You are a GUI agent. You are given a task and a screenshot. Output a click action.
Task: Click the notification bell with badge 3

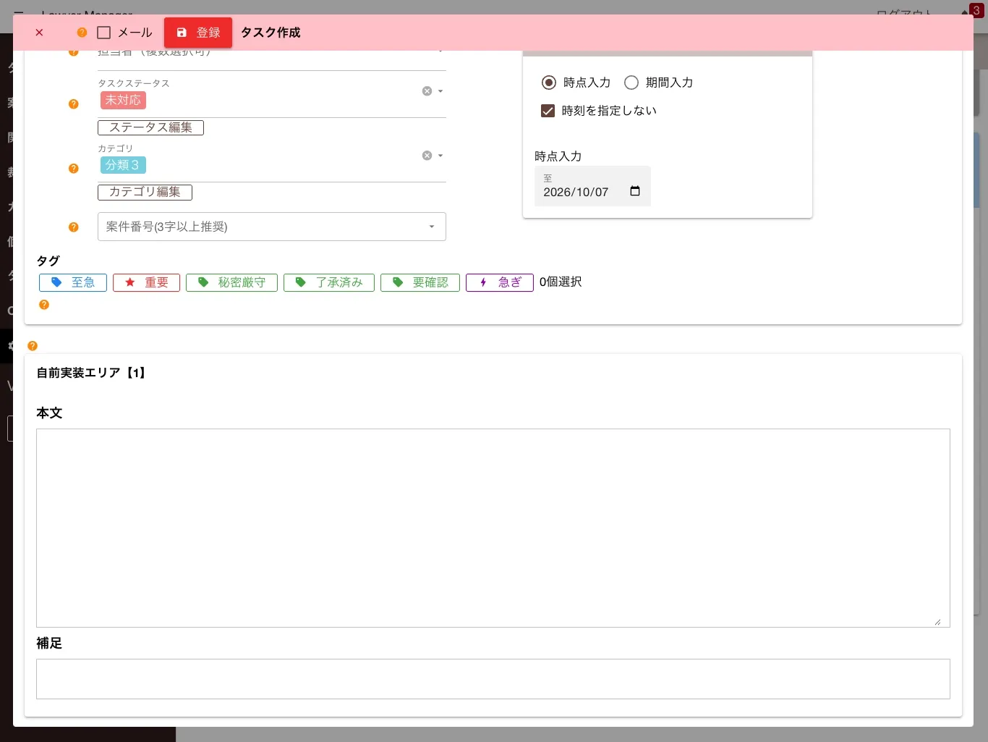tap(971, 11)
